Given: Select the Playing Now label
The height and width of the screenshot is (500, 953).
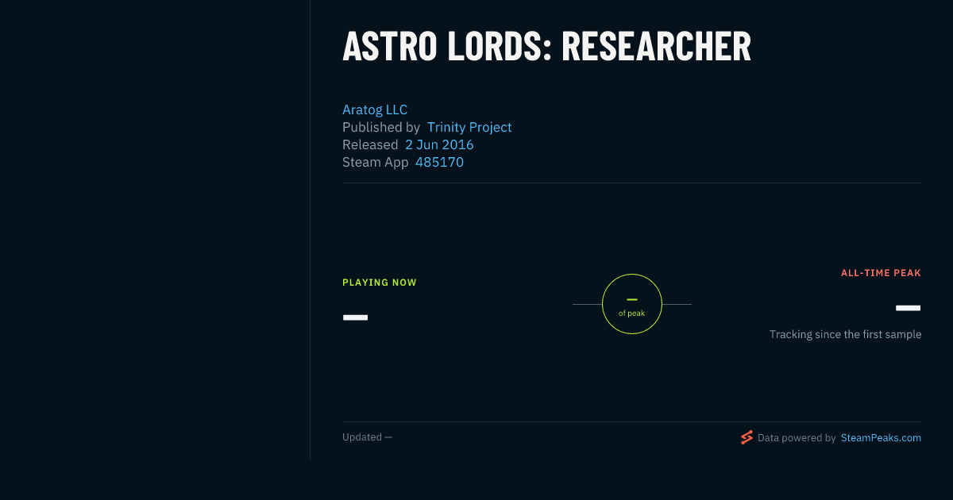Looking at the screenshot, I should [380, 283].
